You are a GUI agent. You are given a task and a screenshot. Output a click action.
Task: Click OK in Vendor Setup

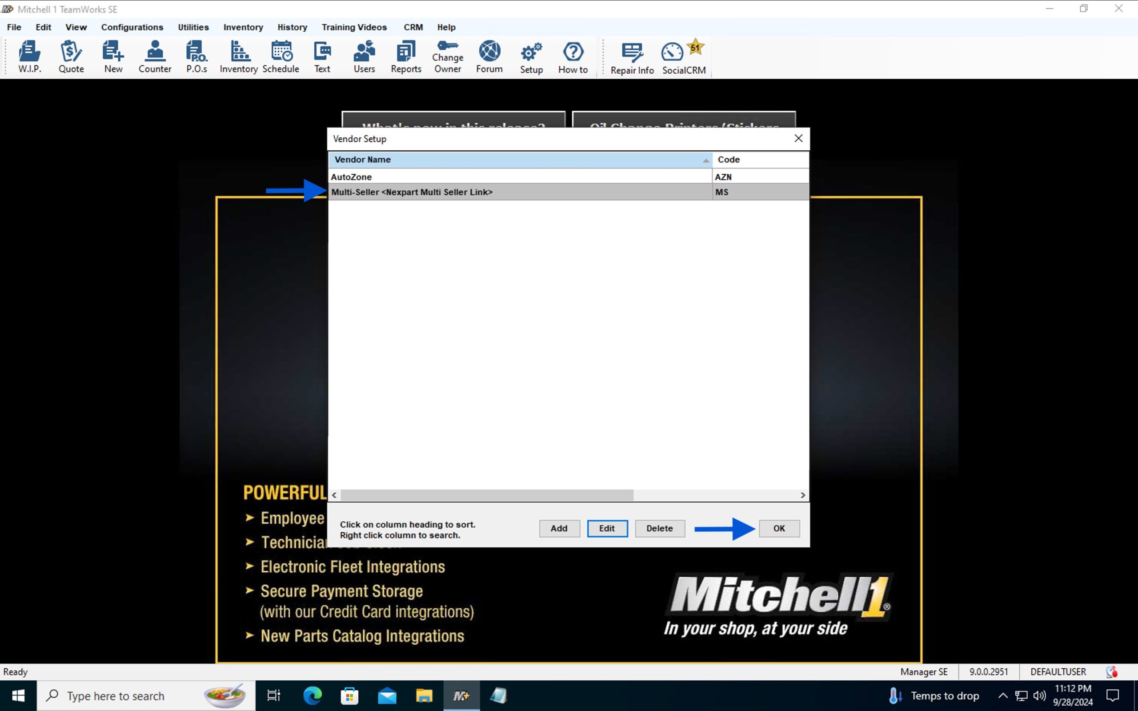click(x=779, y=528)
